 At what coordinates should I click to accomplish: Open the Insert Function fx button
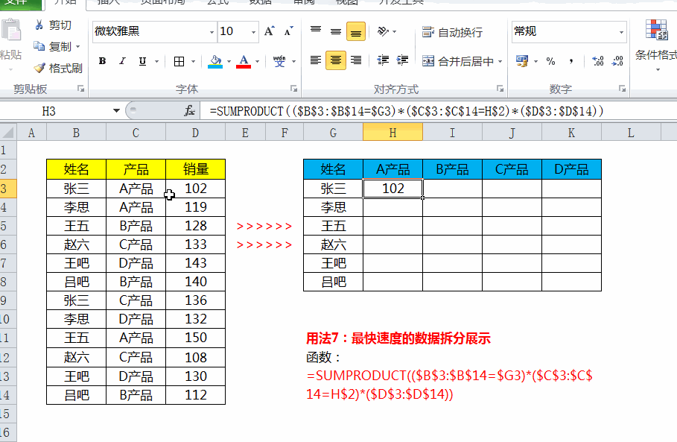[x=189, y=111]
